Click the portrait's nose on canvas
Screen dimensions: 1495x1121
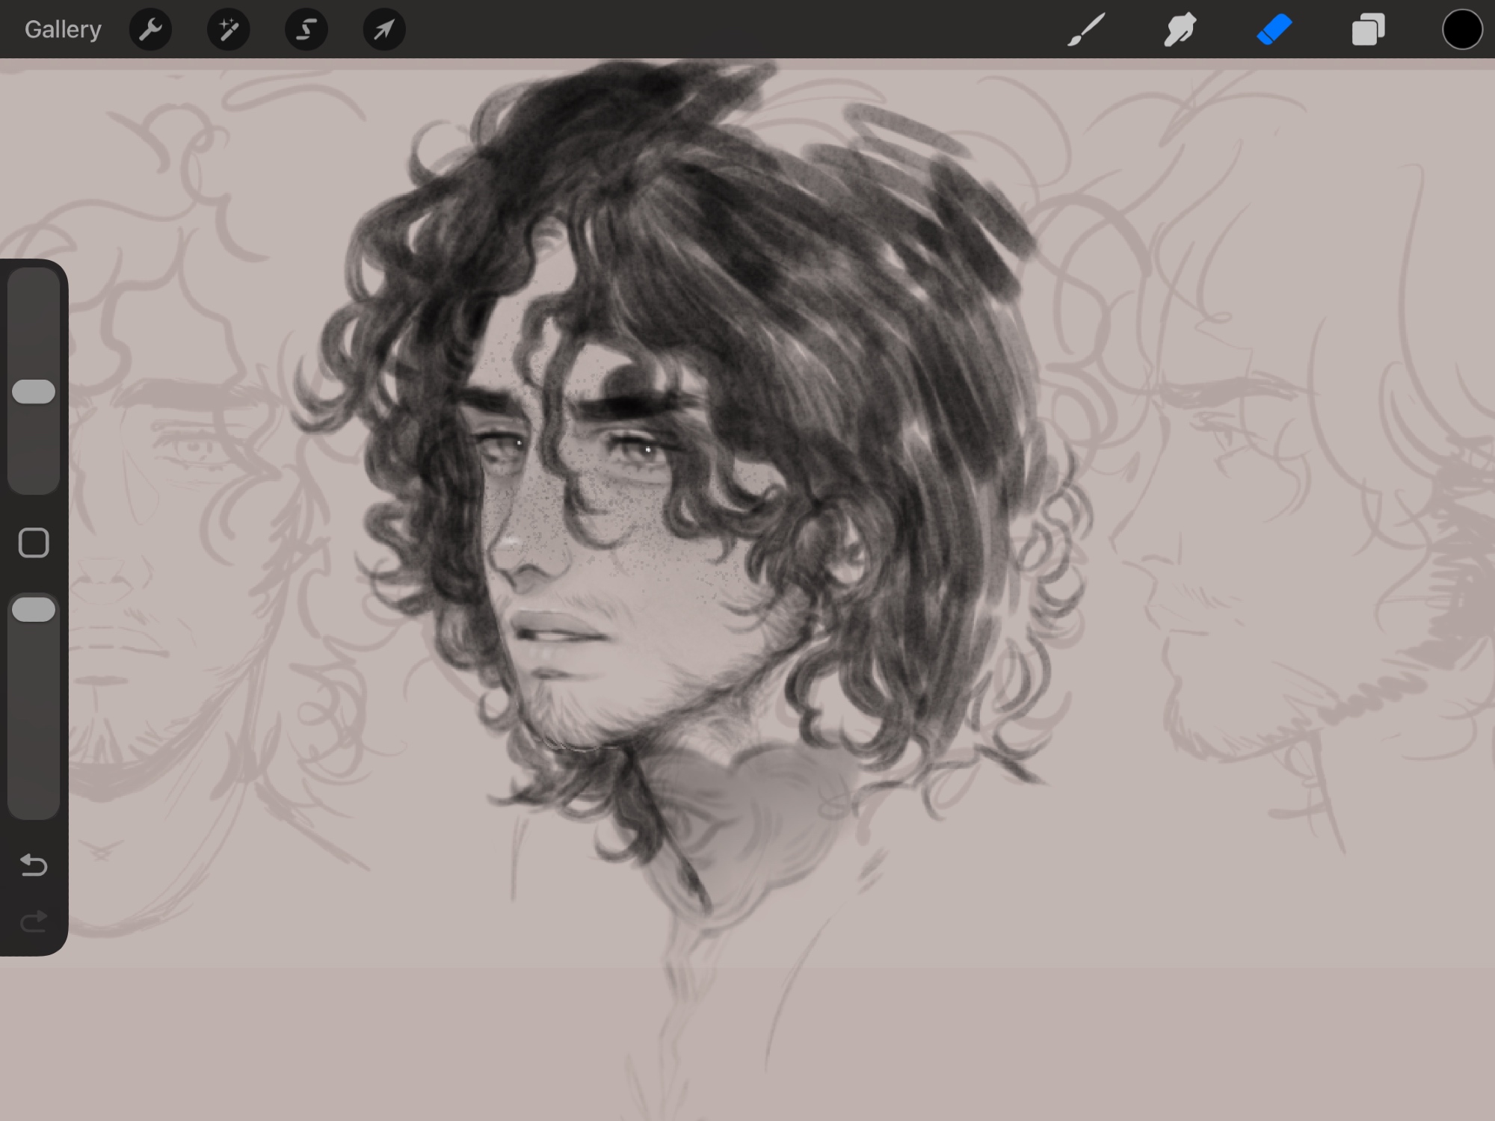coord(516,553)
